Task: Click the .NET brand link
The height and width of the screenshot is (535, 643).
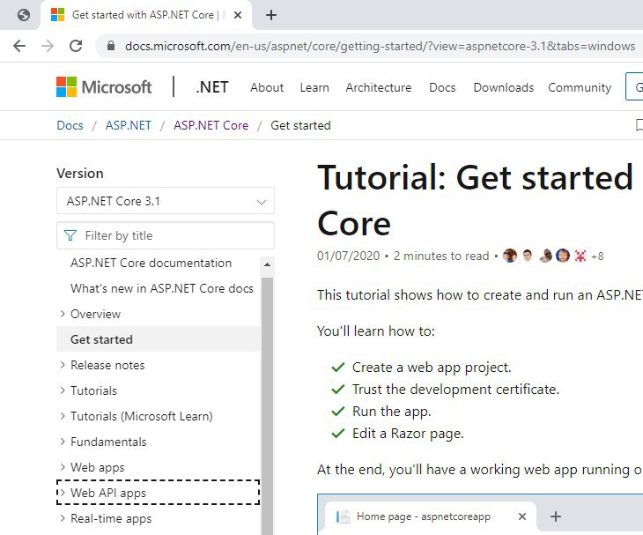Action: [212, 87]
